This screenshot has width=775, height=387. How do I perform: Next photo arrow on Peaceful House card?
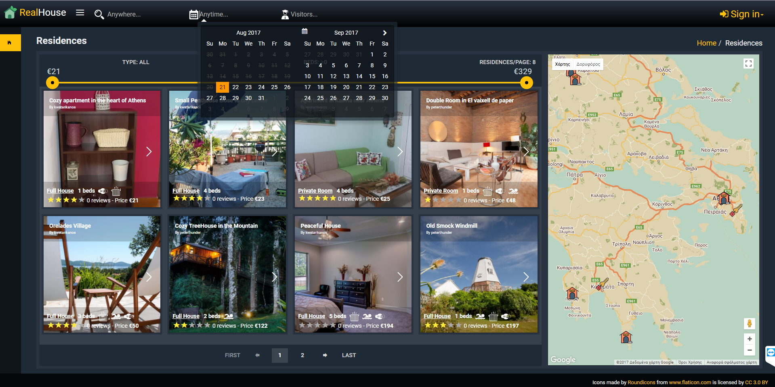pos(400,277)
